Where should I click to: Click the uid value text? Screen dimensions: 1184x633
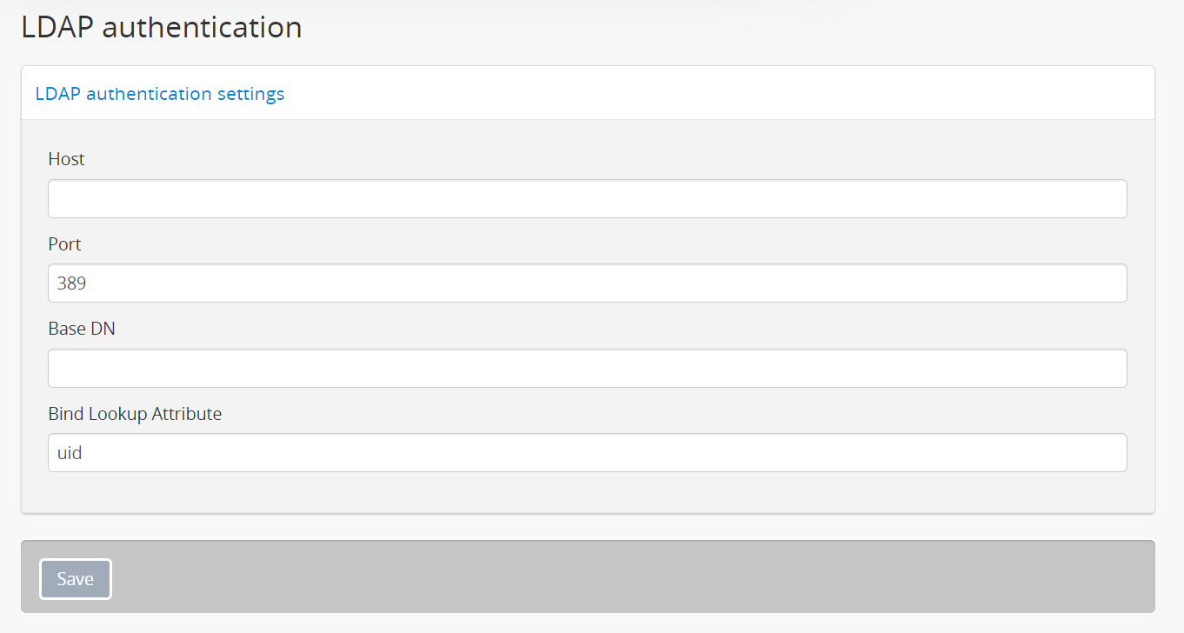coord(70,453)
